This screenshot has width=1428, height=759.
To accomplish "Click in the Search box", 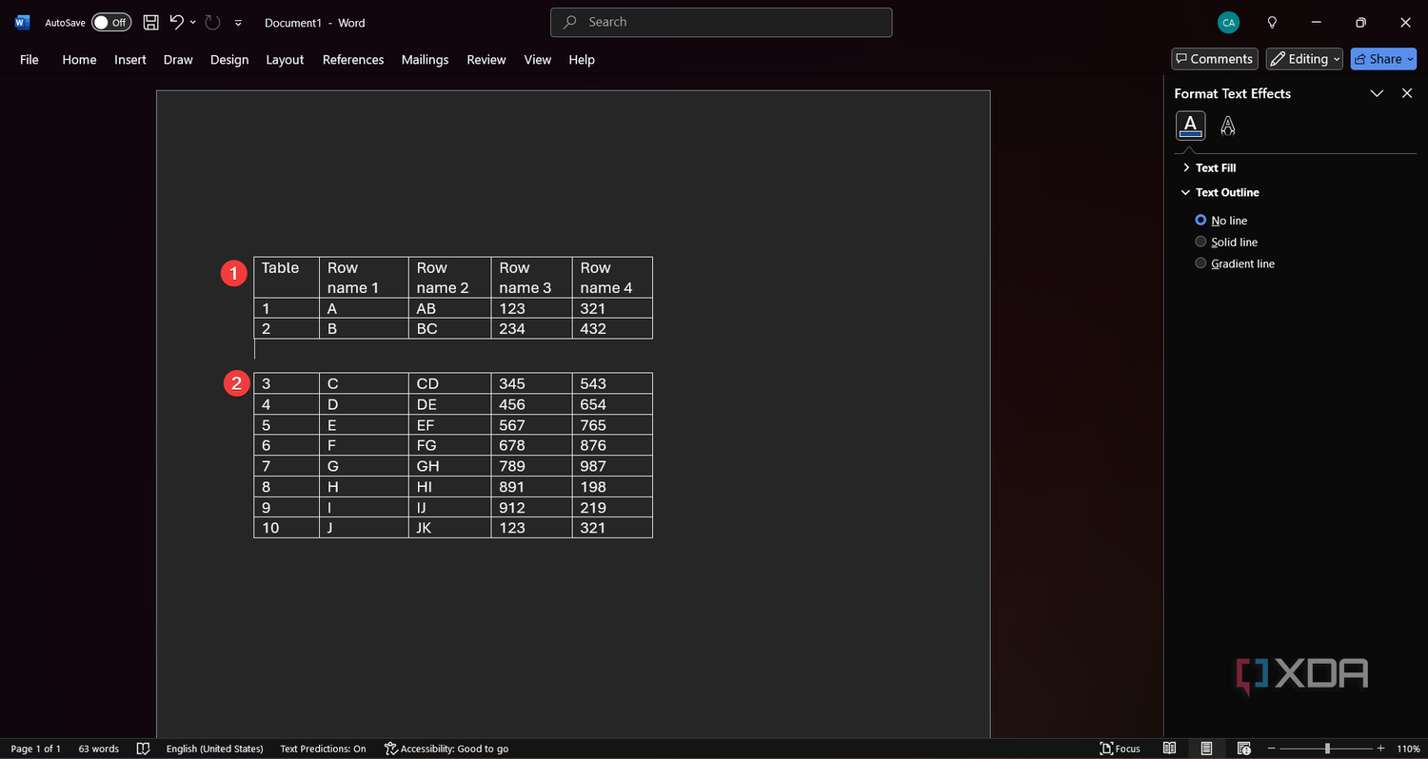I will (721, 22).
